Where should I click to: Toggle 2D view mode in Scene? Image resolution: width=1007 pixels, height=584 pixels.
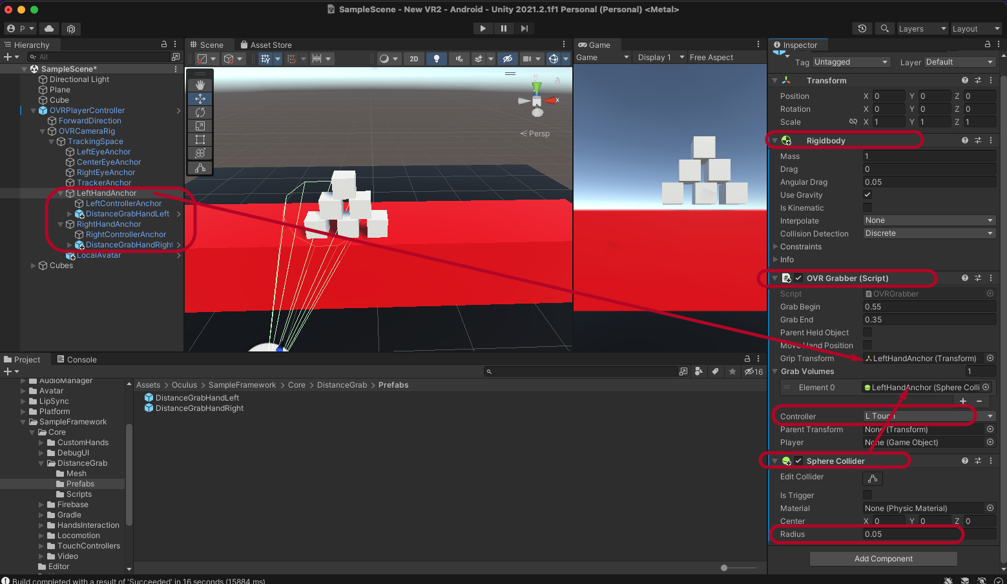[414, 59]
